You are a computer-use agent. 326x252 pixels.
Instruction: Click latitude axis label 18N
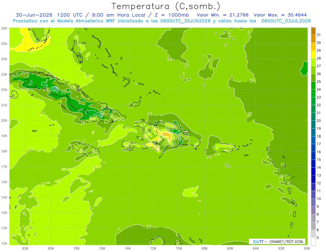(4, 151)
